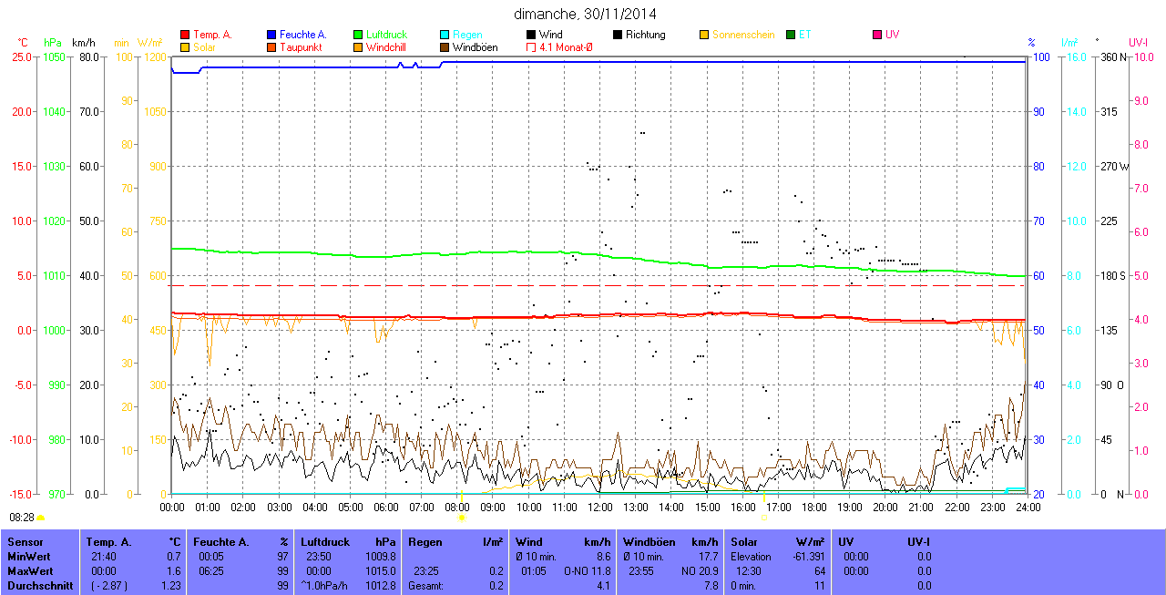
Task: Click the 'MaxWert' row label
Action: (x=29, y=571)
